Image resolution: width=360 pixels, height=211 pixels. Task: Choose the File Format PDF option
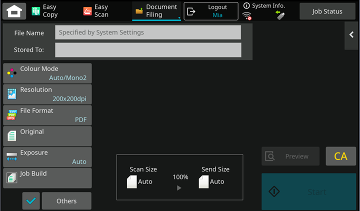47,115
